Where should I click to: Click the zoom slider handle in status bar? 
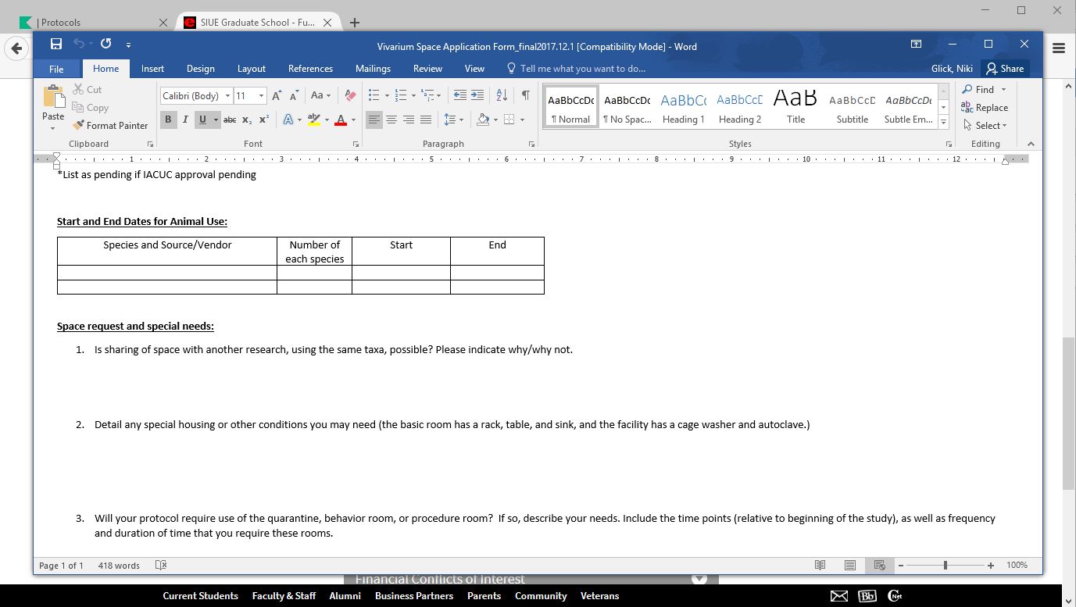tap(946, 565)
